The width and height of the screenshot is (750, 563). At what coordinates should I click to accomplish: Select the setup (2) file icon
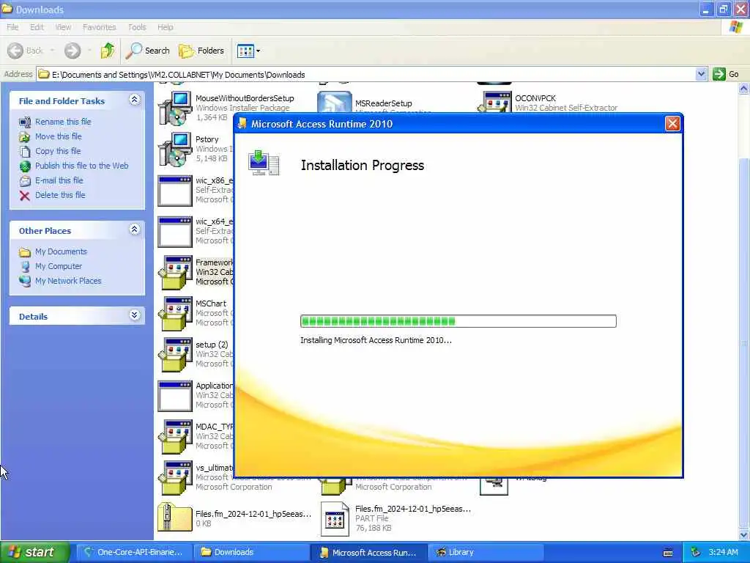[175, 355]
